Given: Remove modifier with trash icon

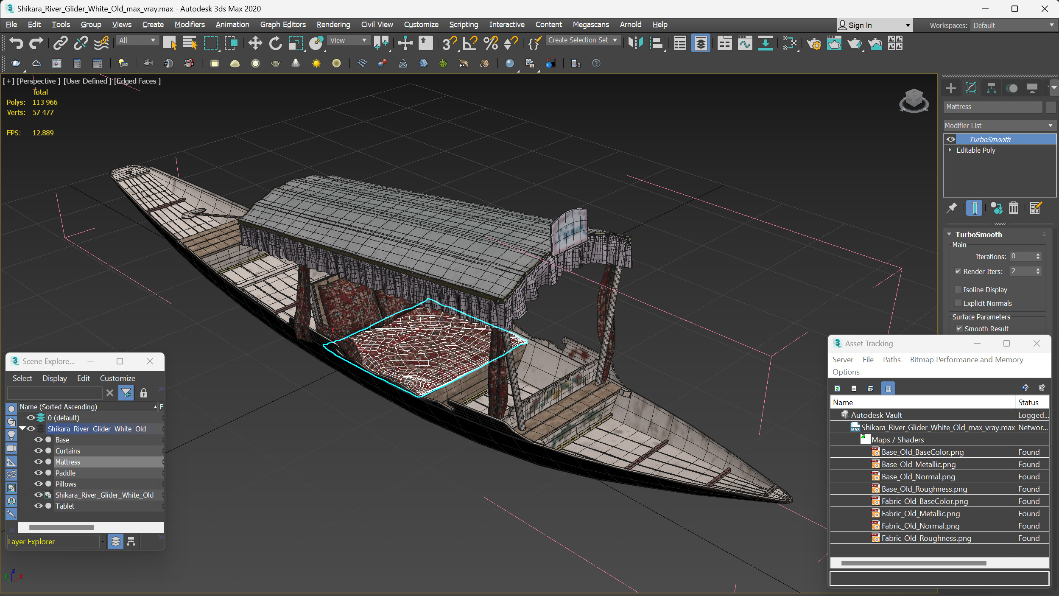Looking at the screenshot, I should coord(1014,208).
